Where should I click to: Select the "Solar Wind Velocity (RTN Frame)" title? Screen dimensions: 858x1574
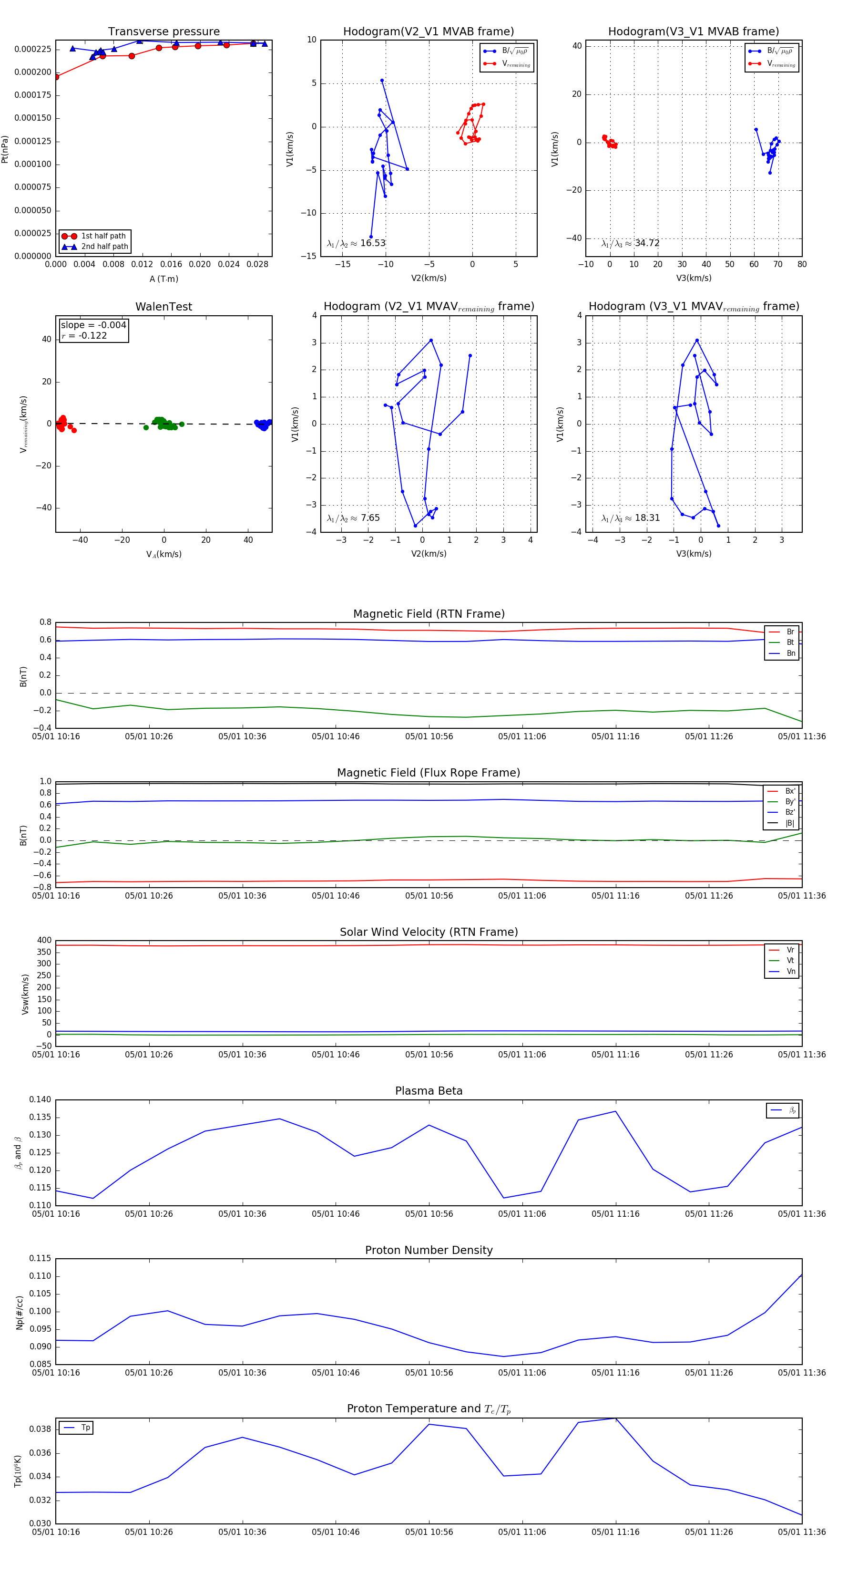point(429,932)
